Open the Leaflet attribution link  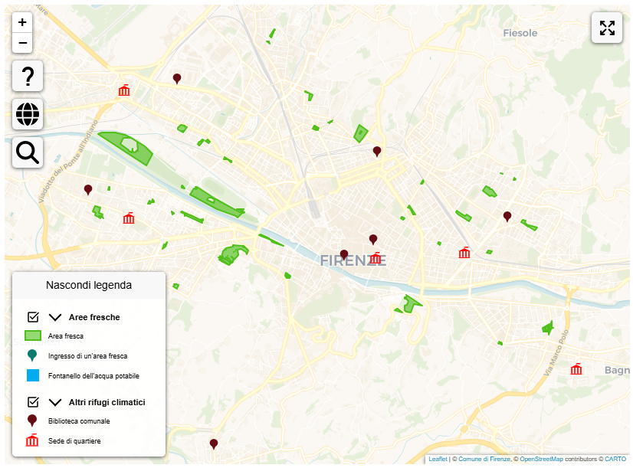click(x=438, y=459)
